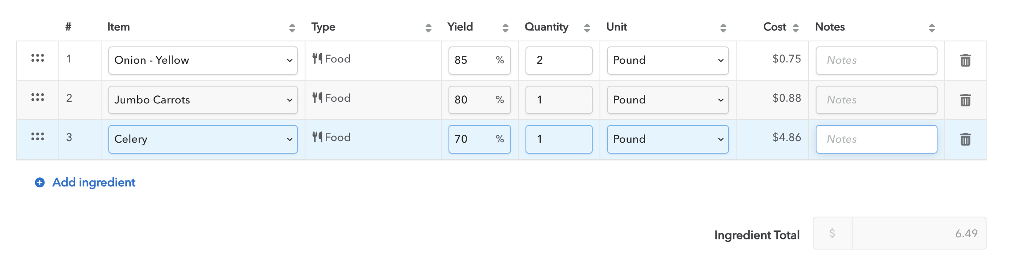Click the plus icon beside Add ingredient
The width and height of the screenshot is (1012, 266).
coord(40,182)
